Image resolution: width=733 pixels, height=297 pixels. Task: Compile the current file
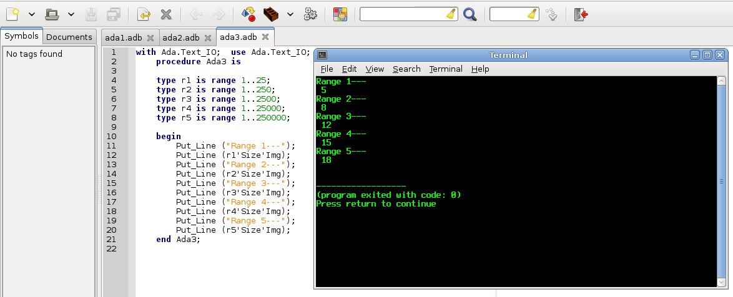[248, 14]
